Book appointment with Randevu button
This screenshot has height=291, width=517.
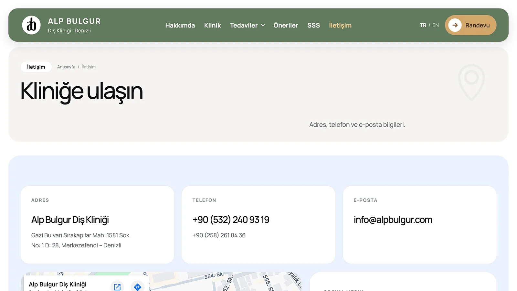470,25
